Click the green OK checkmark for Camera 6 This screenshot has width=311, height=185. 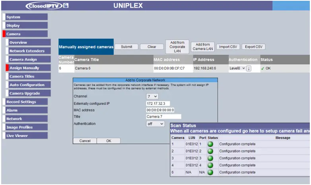pyautogui.click(x=262, y=68)
